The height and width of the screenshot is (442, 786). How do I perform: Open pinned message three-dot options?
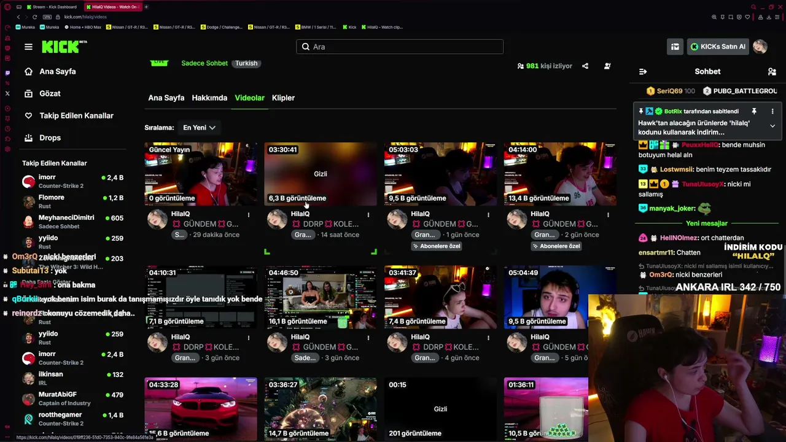click(x=772, y=111)
